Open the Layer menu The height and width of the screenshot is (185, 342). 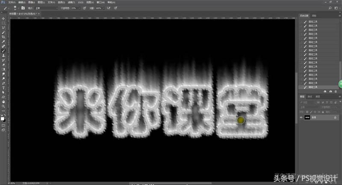point(41,2)
